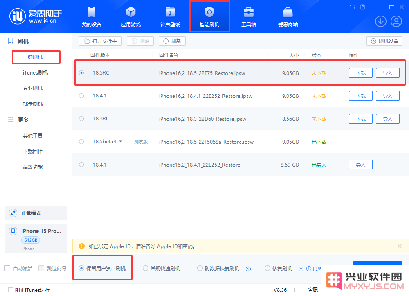
Task: Download the 18.5RC firmware
Action: click(x=361, y=73)
